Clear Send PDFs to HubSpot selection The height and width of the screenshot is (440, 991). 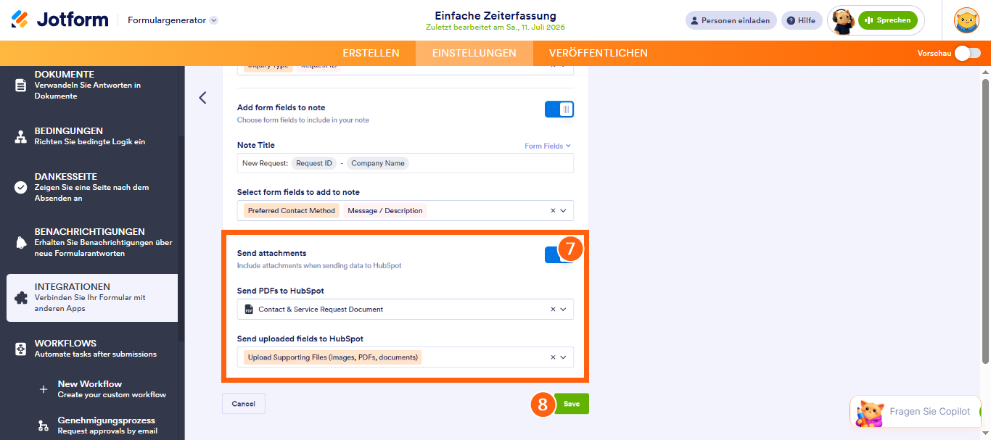tap(553, 309)
